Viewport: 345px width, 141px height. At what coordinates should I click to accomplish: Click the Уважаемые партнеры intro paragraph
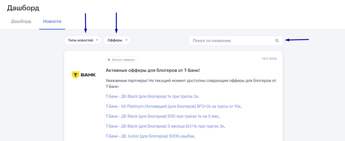(191, 84)
